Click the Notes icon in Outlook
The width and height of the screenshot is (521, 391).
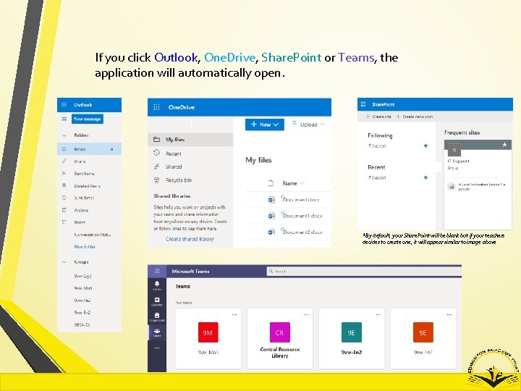point(64,222)
